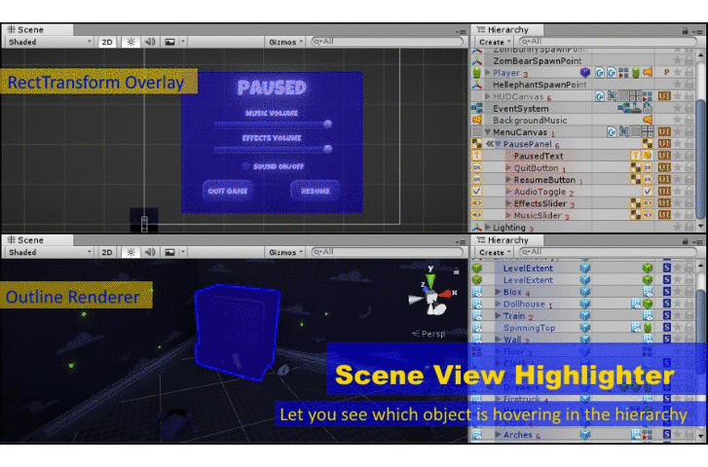Click the transform gizmo icon beside ZomBearSpawnPoint
Viewport: 708px width, 467px height.
(477, 60)
